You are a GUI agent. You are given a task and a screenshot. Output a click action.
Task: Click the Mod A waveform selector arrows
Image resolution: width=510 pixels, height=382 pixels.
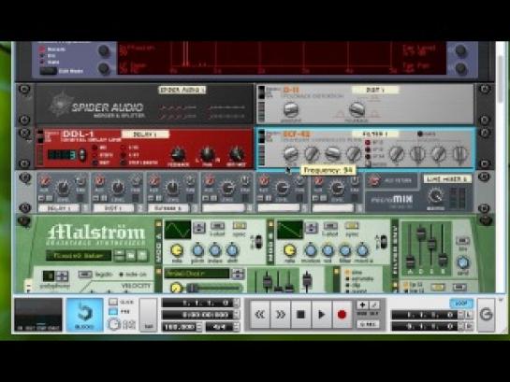pos(199,228)
